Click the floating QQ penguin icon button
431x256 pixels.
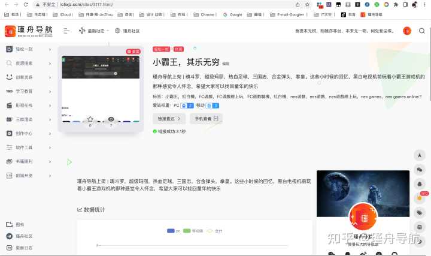[x=420, y=184]
